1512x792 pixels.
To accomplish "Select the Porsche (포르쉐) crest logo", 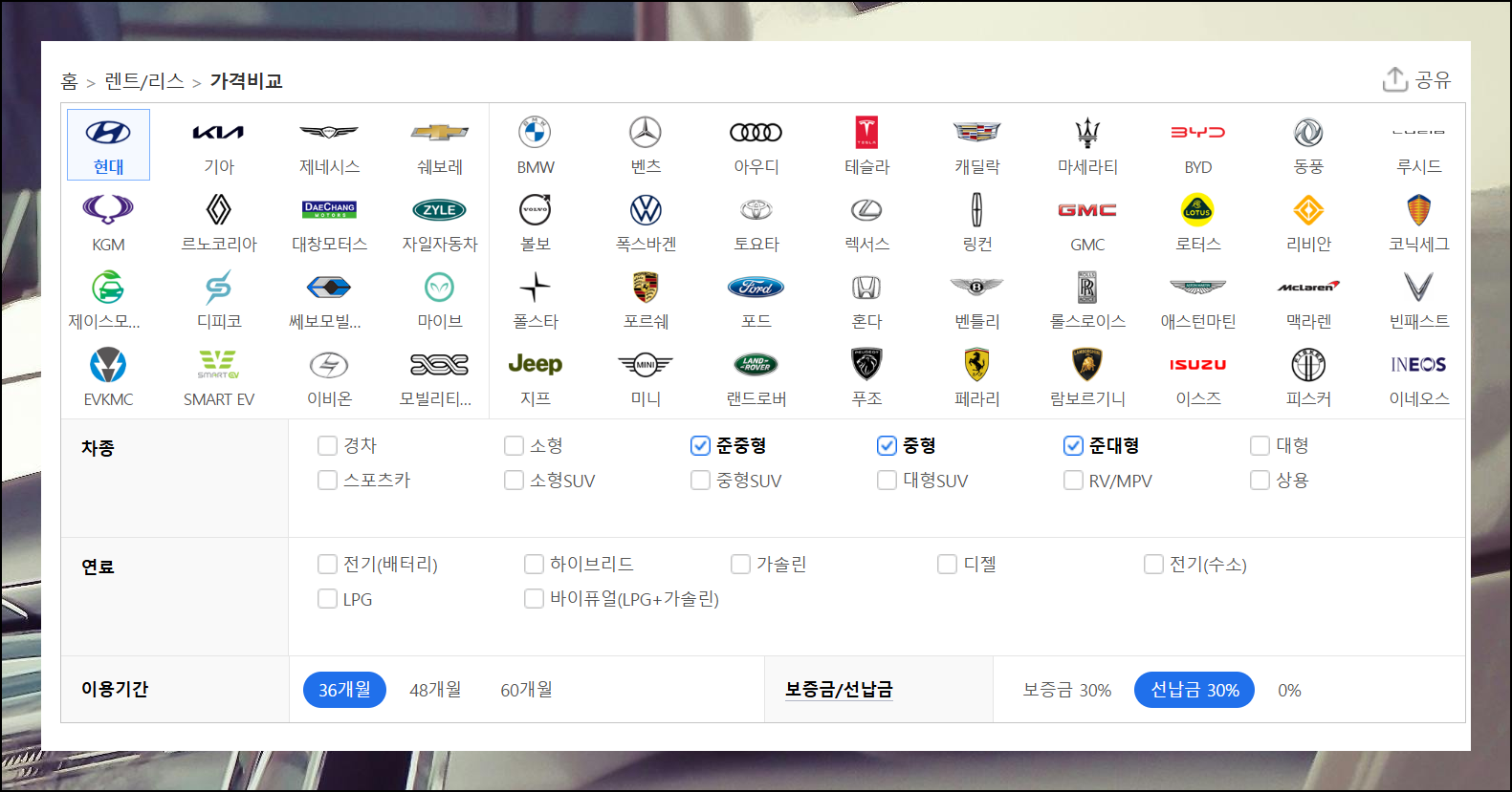I will tap(646, 287).
